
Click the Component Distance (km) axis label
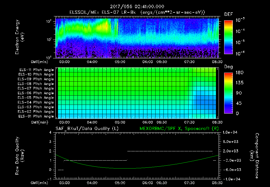tap(254, 156)
